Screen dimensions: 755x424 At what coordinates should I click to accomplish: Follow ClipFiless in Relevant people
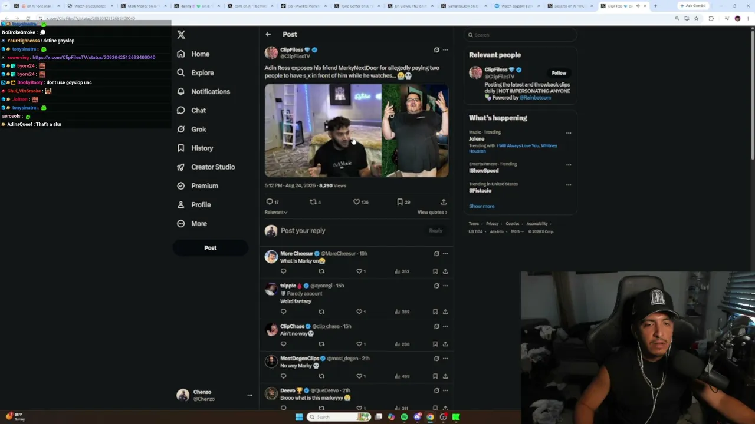(559, 73)
